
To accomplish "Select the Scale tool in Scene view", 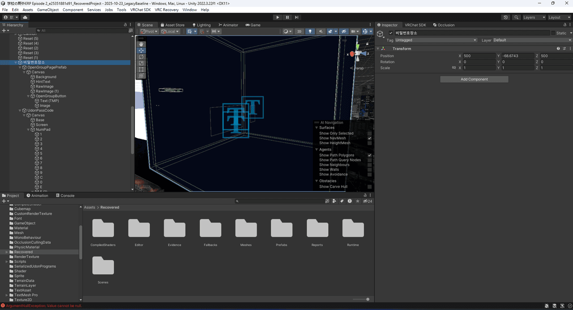I will click(x=141, y=63).
